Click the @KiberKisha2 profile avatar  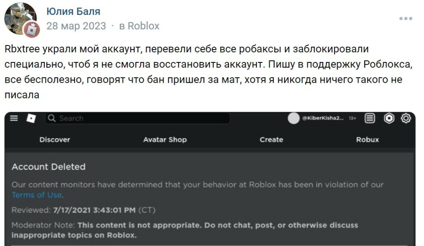[x=293, y=119]
